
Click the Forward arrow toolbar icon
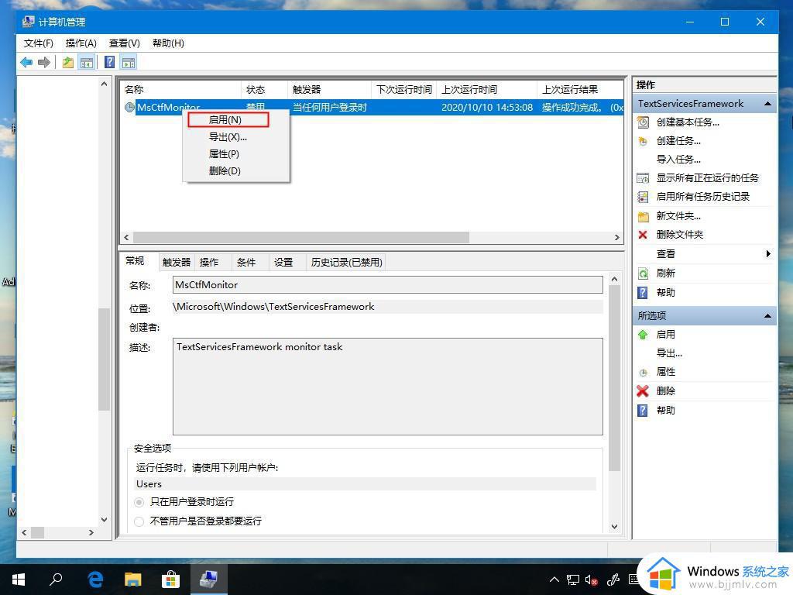click(44, 62)
